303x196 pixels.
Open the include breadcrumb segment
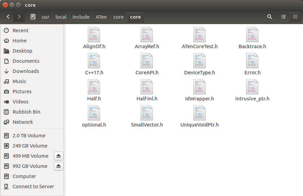81,17
